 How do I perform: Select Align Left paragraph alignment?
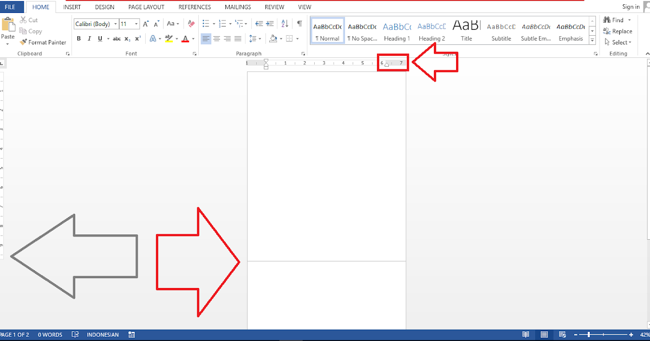(206, 38)
